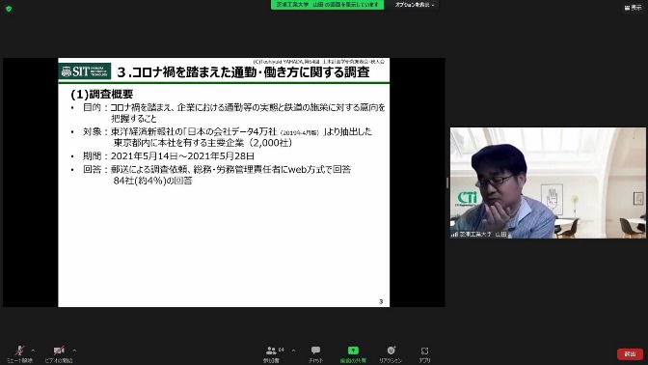Open the reactions menu

point(391,354)
